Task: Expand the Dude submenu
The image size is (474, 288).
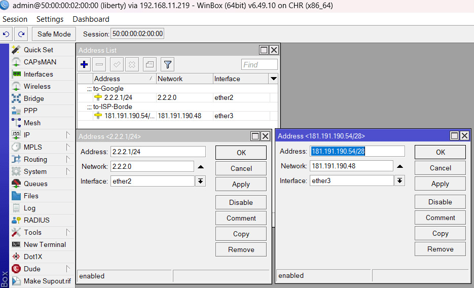Action: click(68, 269)
